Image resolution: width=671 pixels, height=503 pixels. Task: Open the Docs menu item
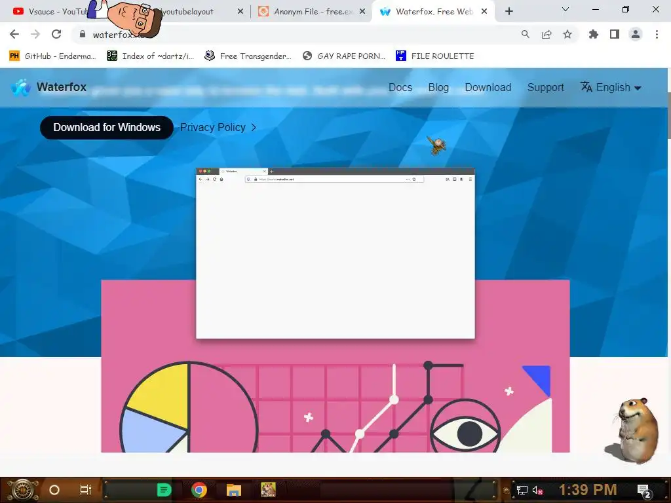400,87
